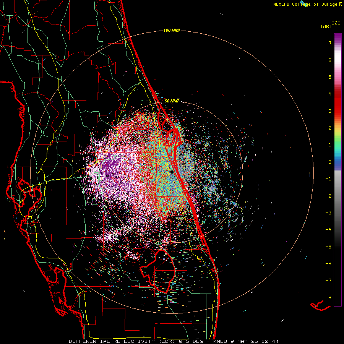The height and width of the screenshot is (344, 344).
Task: Click the 7 dB tick label on the color scale
Action: tap(330, 43)
